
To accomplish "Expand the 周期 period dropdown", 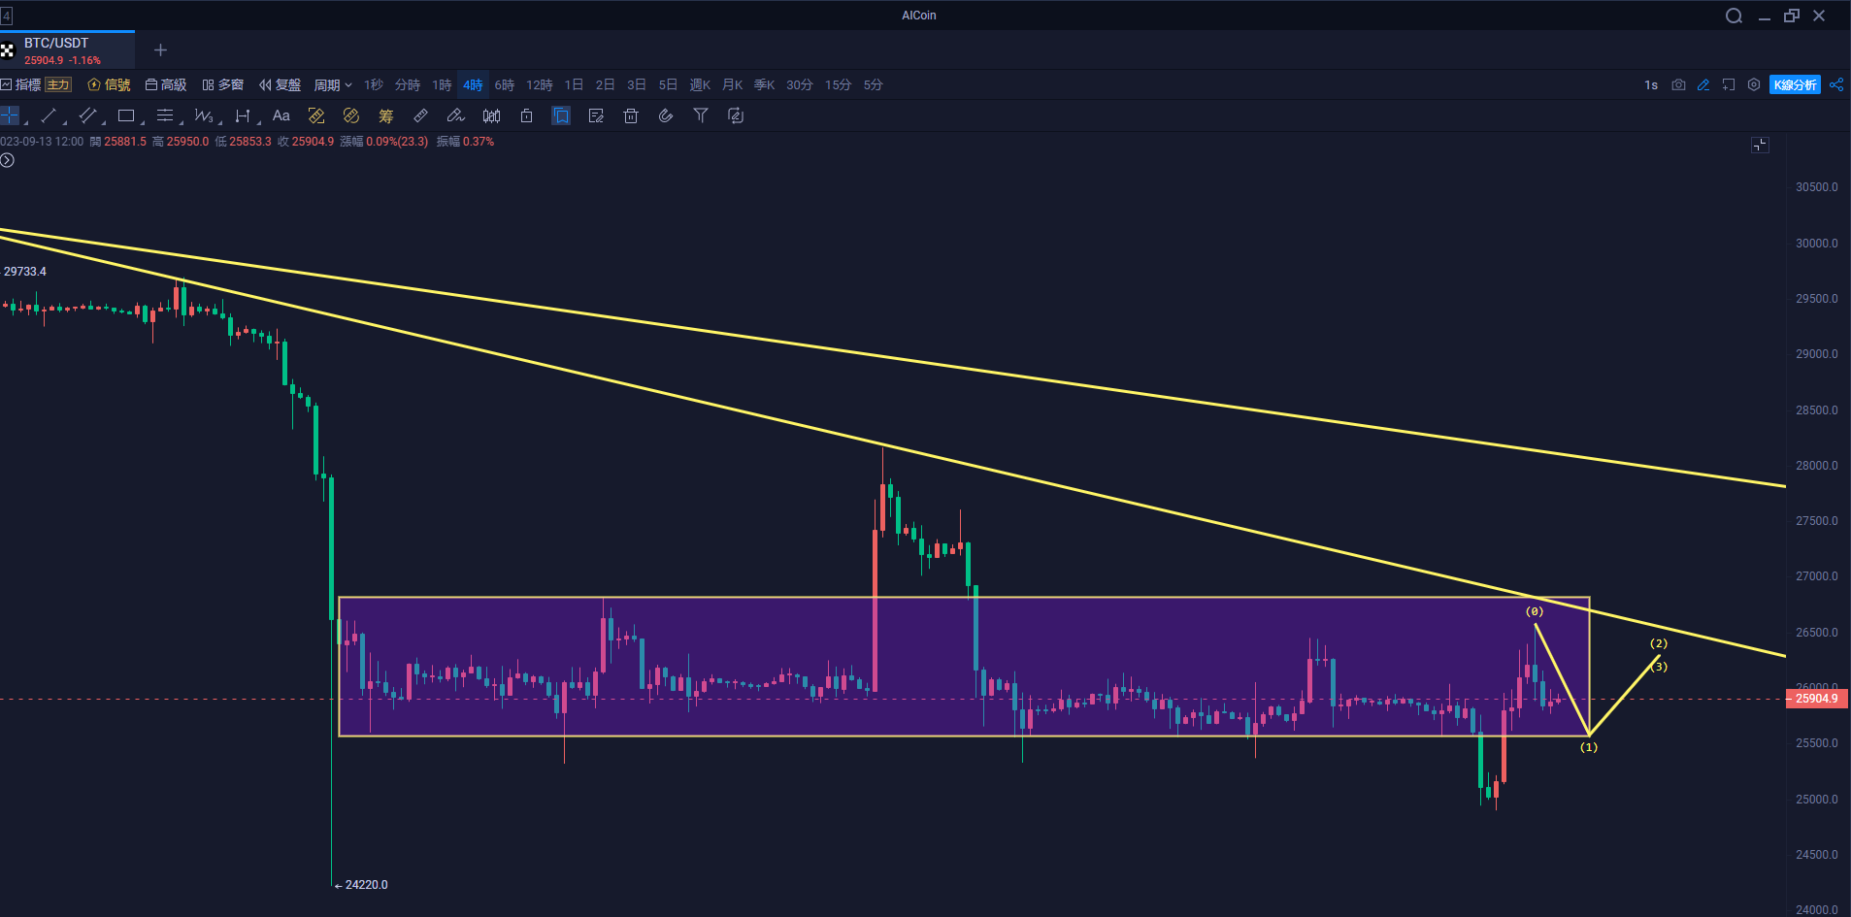I will pos(332,85).
